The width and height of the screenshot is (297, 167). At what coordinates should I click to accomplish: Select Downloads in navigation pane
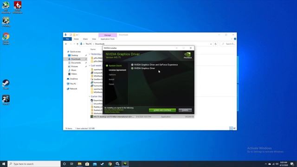pos(76,59)
